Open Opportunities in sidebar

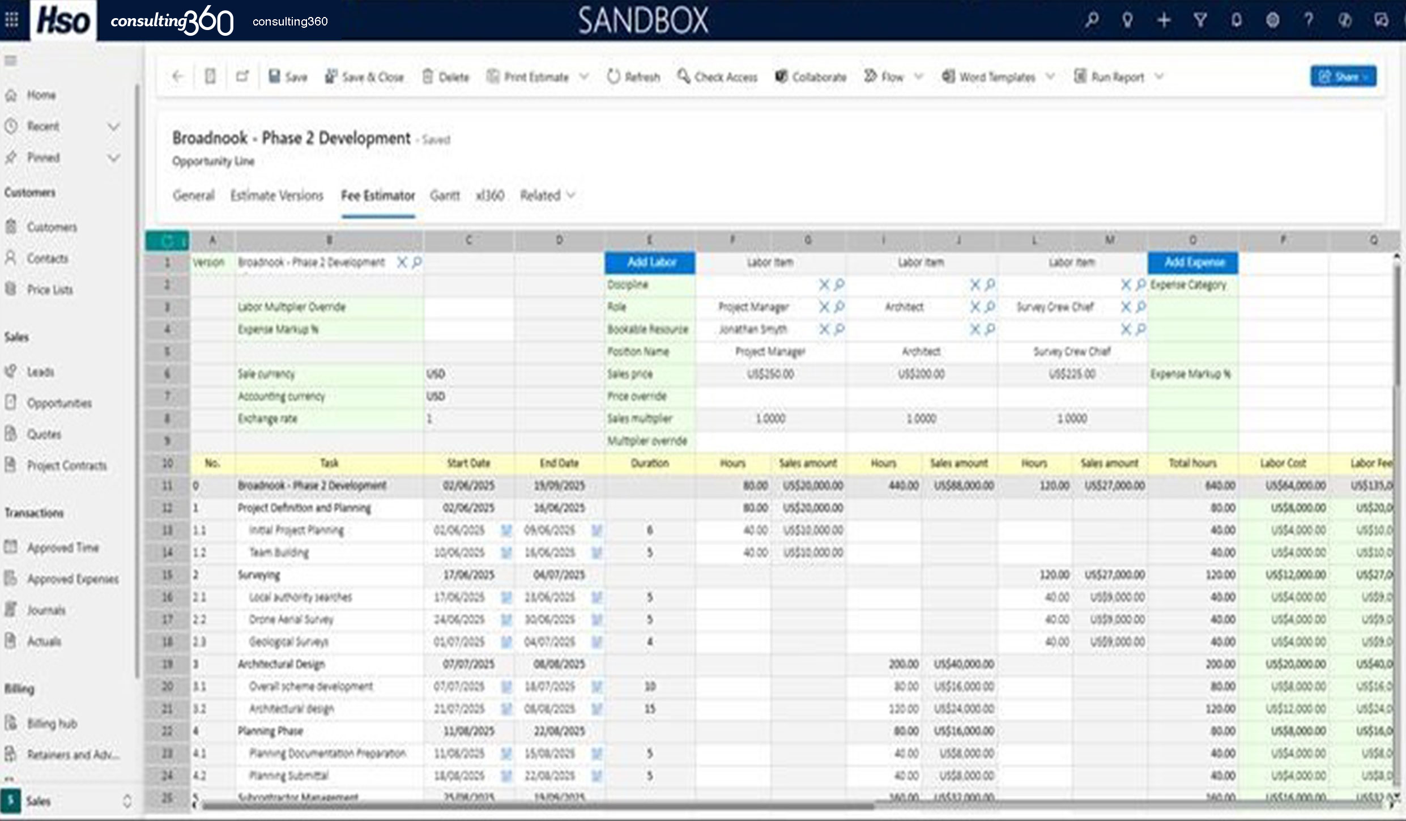pyautogui.click(x=59, y=403)
